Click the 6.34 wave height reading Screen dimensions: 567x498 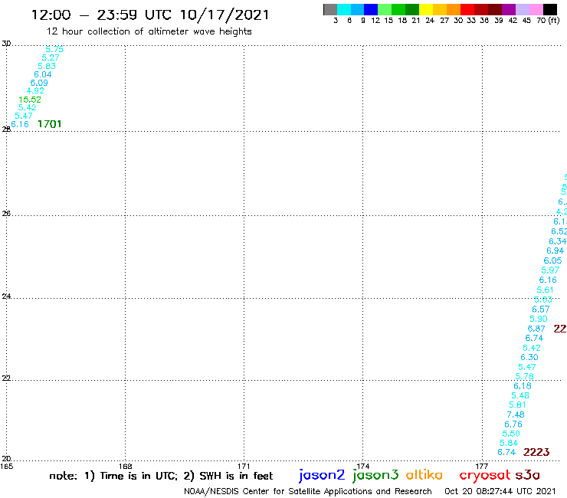pos(557,241)
